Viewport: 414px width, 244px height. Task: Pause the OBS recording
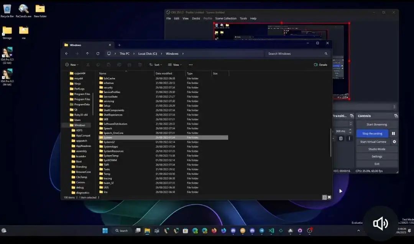point(393,133)
